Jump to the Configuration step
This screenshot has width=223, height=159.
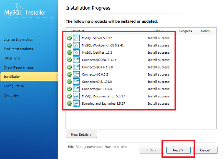tap(14, 86)
